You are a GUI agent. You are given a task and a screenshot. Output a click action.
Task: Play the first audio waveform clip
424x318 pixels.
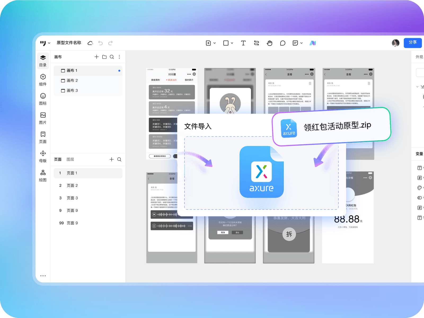click(x=154, y=214)
